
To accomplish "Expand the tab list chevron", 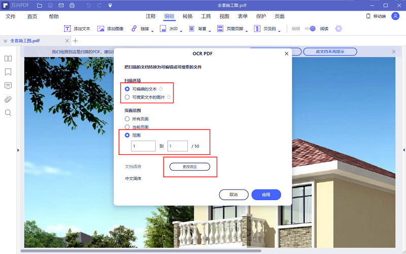I will 5,41.
